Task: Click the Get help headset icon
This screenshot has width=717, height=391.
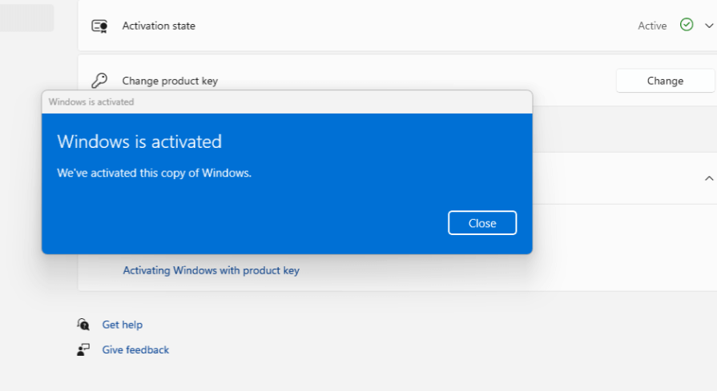Action: click(x=83, y=324)
